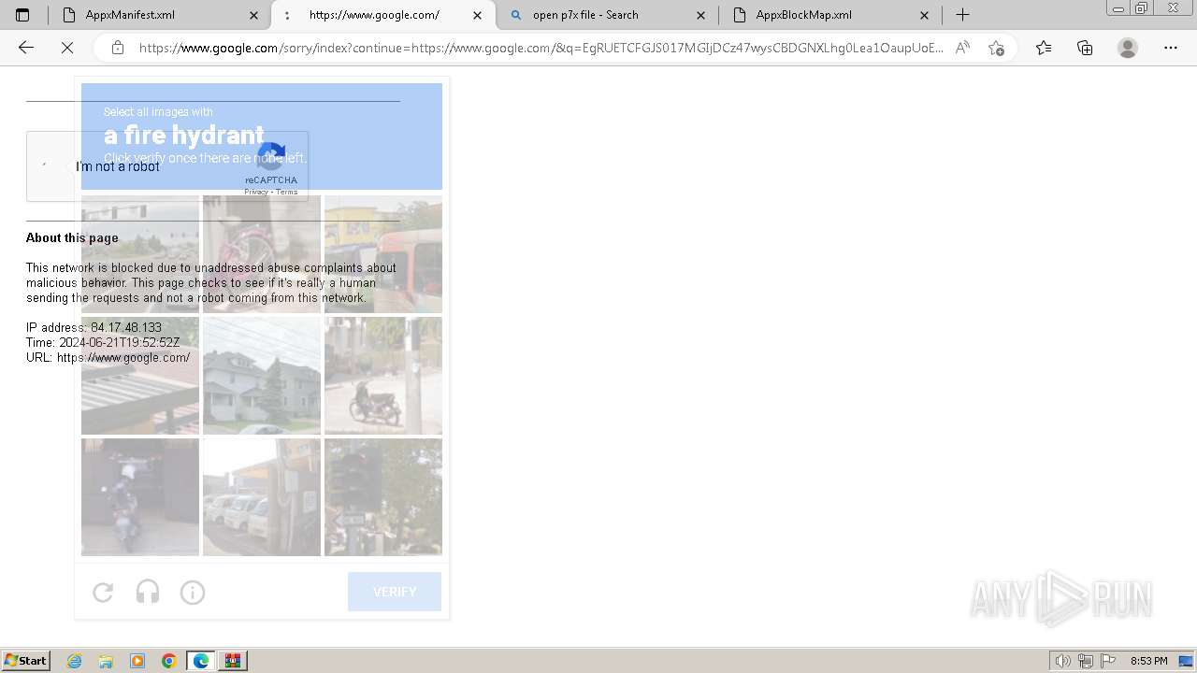The image size is (1197, 673).
Task: Add this page to favorites
Action: pos(996,48)
